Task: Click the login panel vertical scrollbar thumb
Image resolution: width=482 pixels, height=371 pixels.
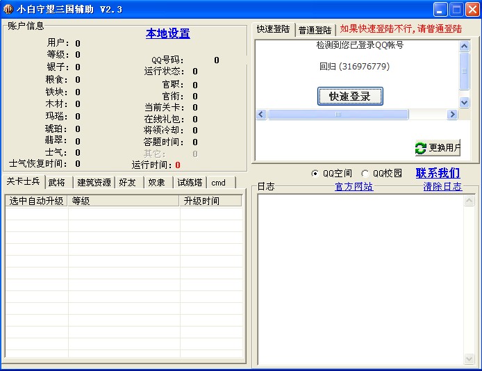Action: 464,71
